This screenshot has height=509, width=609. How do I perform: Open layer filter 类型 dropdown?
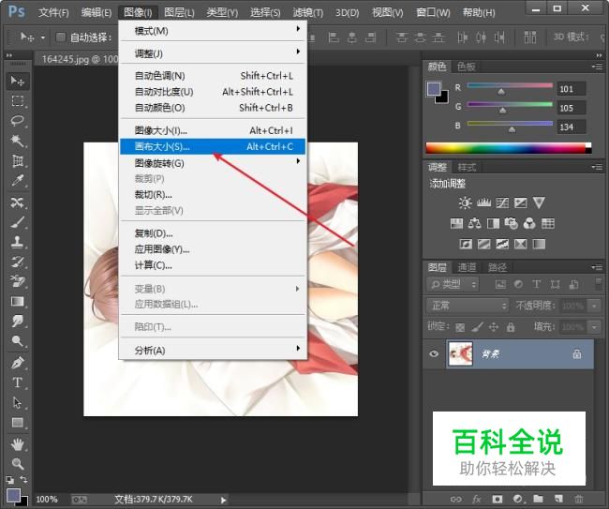[453, 284]
